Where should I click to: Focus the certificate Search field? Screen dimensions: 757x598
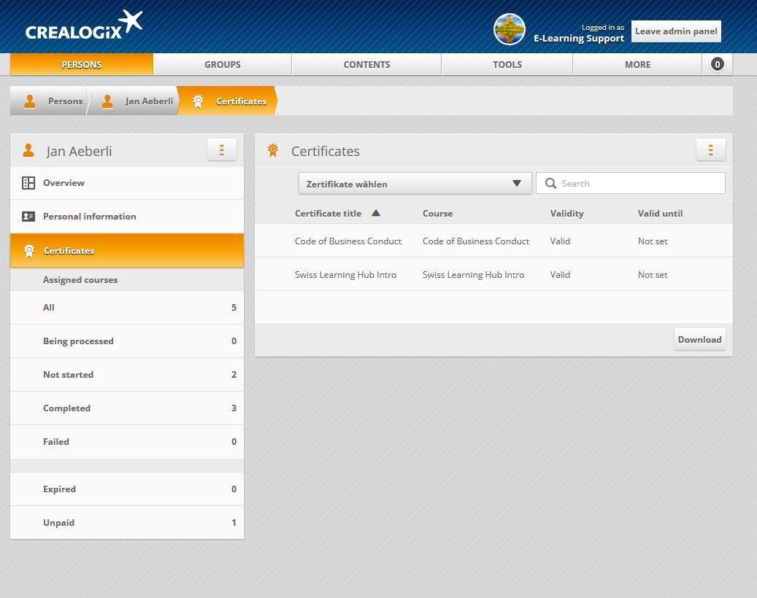coord(631,183)
